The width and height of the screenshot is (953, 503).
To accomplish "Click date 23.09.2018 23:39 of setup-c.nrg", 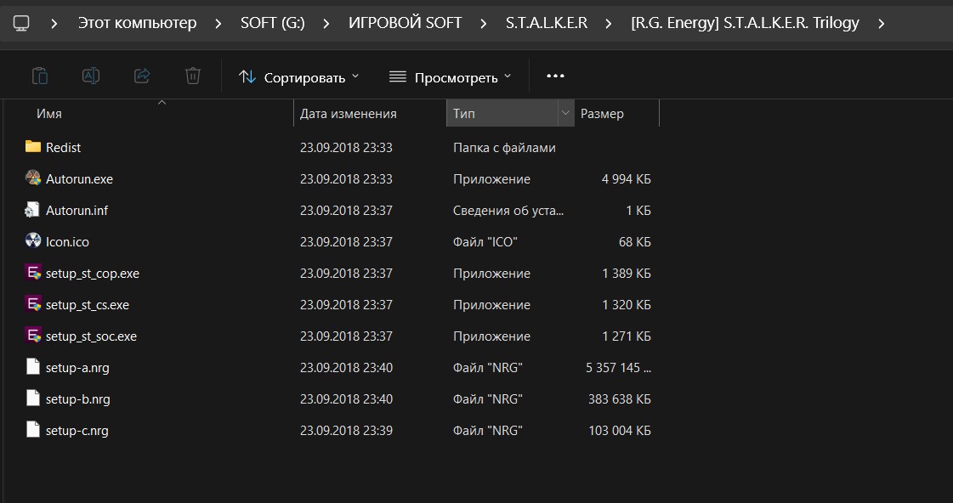I will click(x=346, y=431).
